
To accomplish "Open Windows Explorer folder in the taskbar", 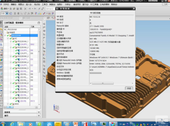I will [x=21, y=124].
